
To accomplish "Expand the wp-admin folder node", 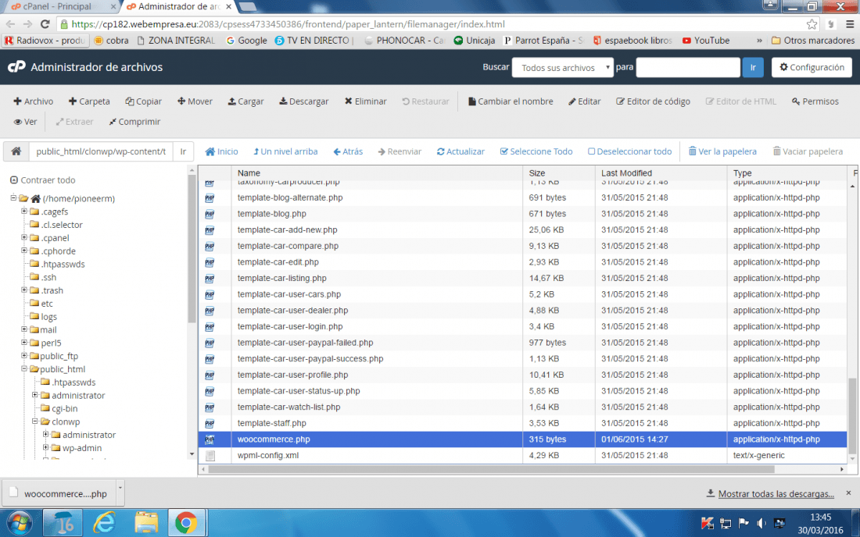I will pyautogui.click(x=45, y=448).
